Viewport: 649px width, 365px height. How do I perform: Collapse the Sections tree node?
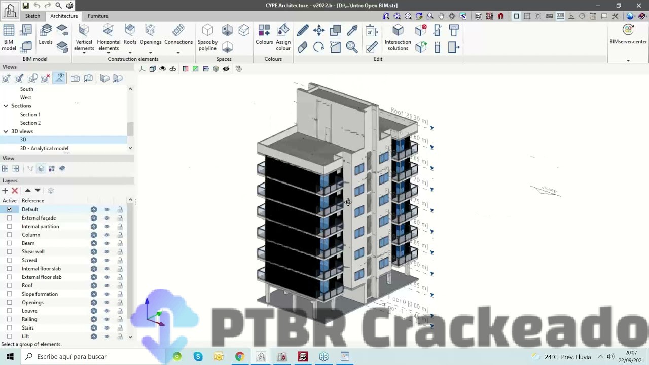coord(6,106)
